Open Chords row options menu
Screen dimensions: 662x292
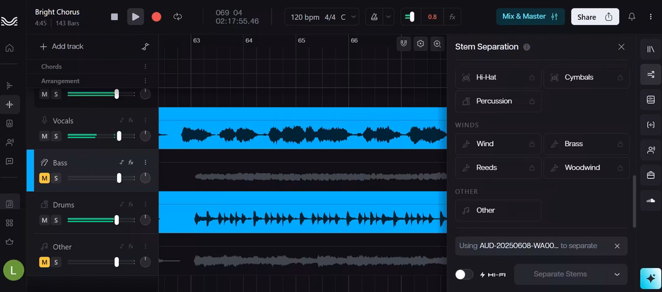145,67
